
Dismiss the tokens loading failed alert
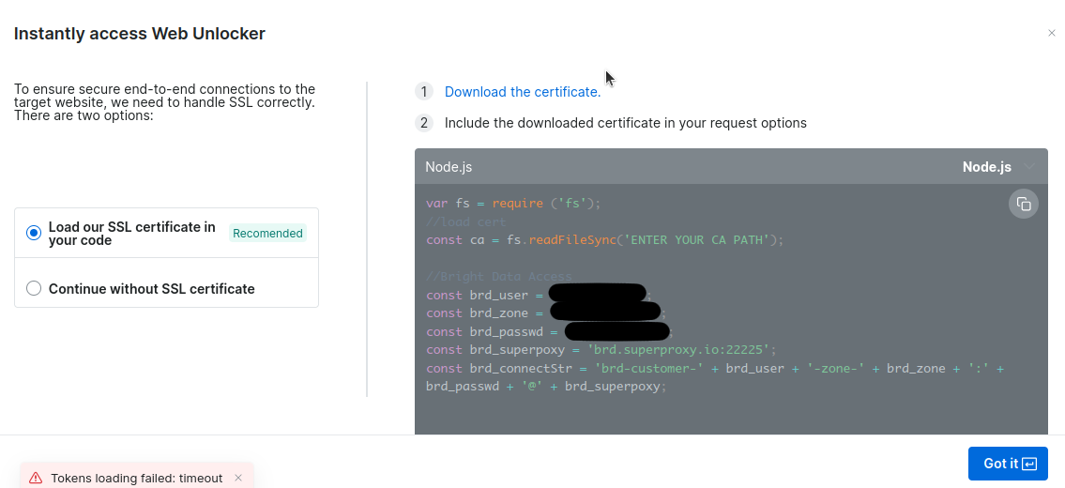pos(238,478)
